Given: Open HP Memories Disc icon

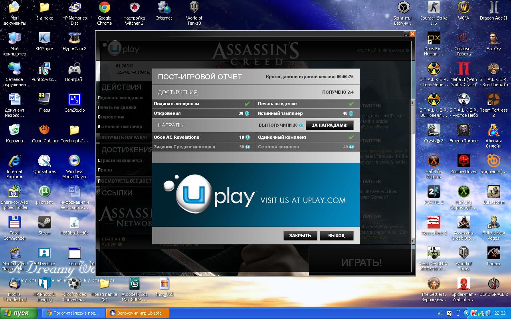Looking at the screenshot, I should pyautogui.click(x=75, y=13).
